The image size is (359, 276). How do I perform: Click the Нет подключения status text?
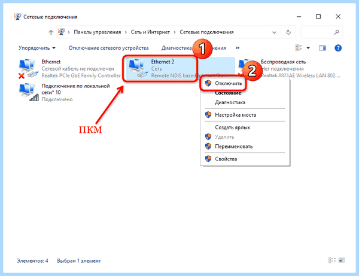pyautogui.click(x=282, y=68)
